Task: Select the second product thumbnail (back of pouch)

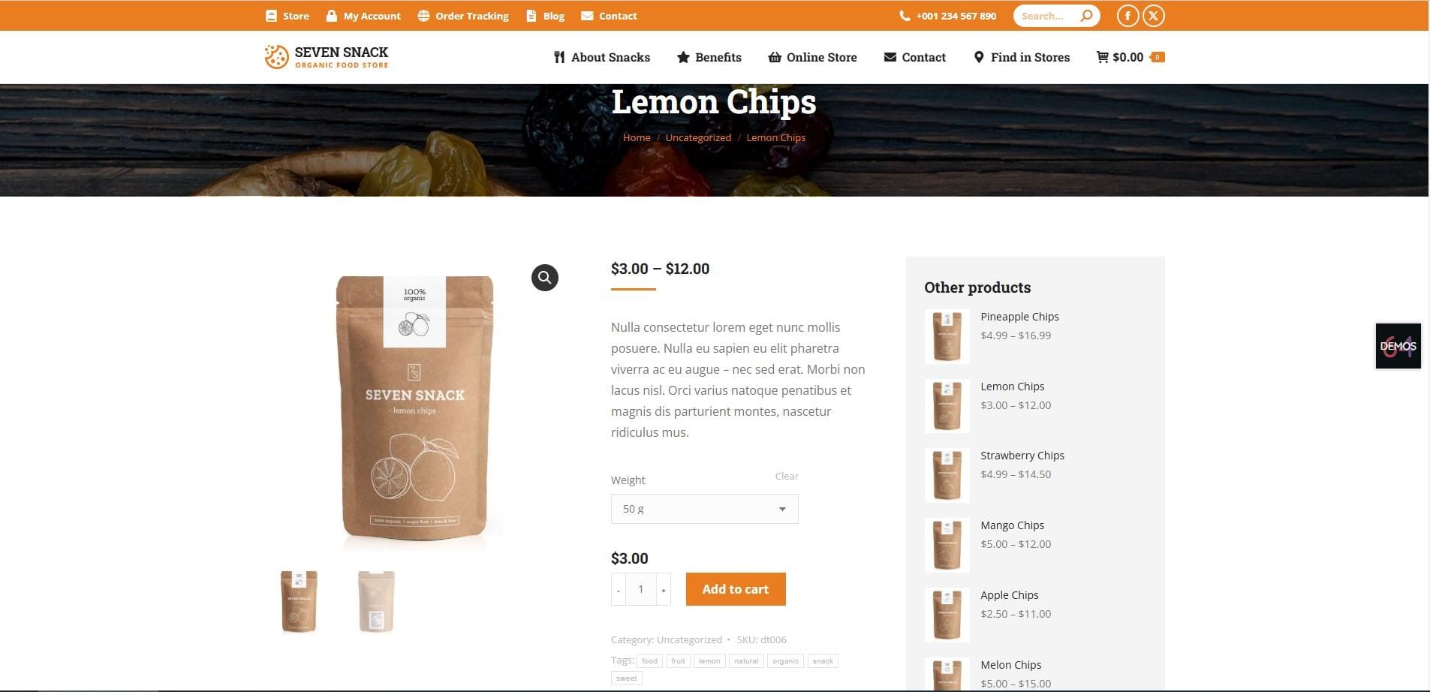Action: pos(376,601)
